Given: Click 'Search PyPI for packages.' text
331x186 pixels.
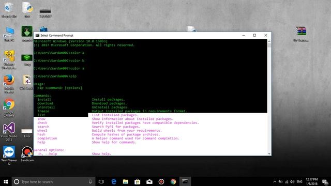Looking at the screenshot, I should pos(116,127).
